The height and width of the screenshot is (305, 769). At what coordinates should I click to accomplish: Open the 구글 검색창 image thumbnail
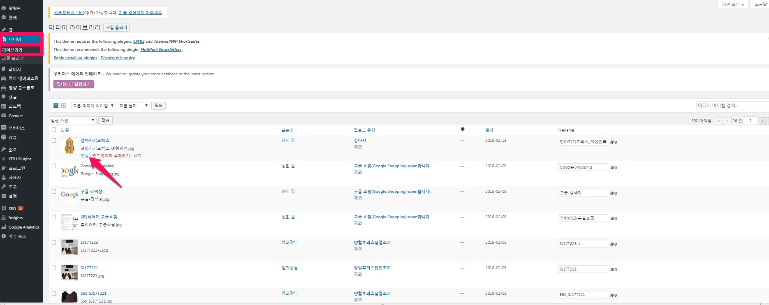click(x=69, y=195)
